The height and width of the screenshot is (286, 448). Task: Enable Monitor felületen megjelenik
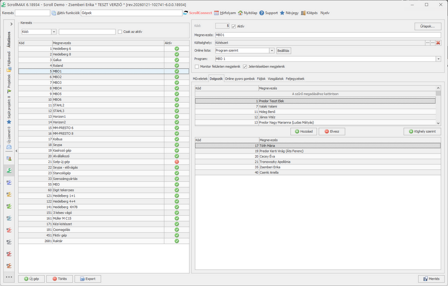pos(196,67)
